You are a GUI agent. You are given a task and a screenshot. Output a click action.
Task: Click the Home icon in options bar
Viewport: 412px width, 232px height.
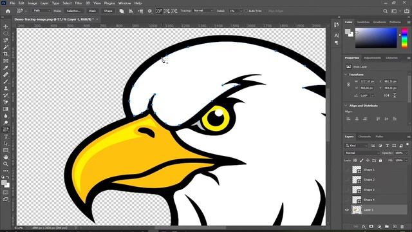8,11
